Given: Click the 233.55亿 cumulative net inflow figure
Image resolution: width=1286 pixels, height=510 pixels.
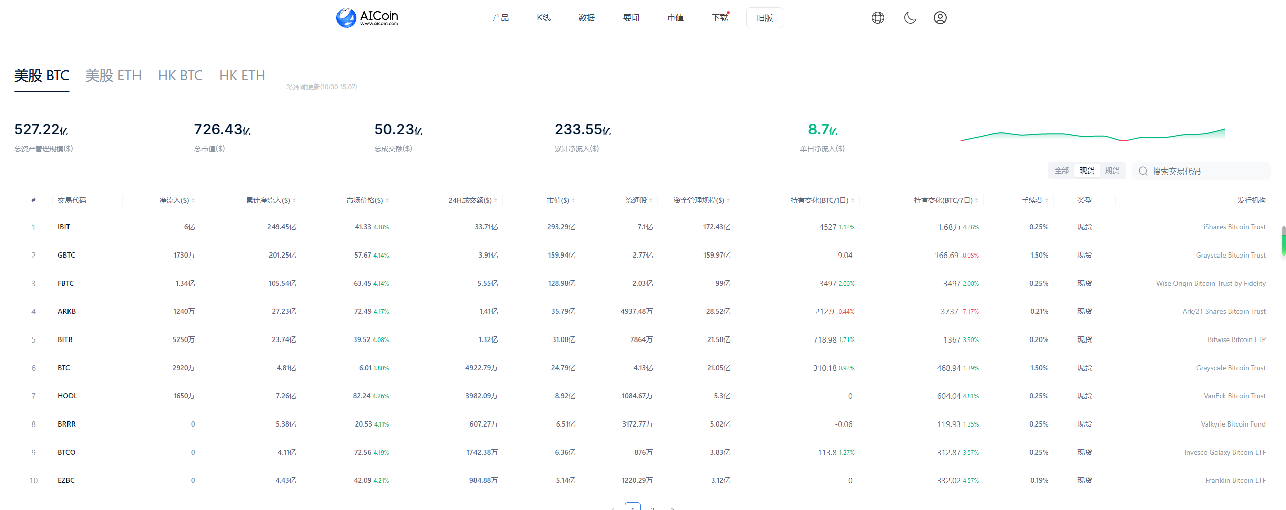Looking at the screenshot, I should point(582,130).
